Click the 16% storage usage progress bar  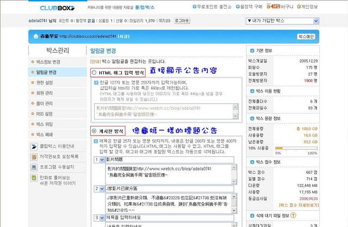coord(296,148)
